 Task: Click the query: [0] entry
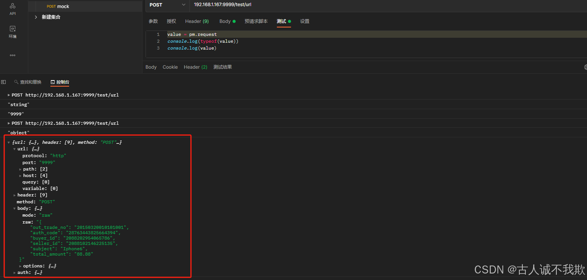pos(36,182)
